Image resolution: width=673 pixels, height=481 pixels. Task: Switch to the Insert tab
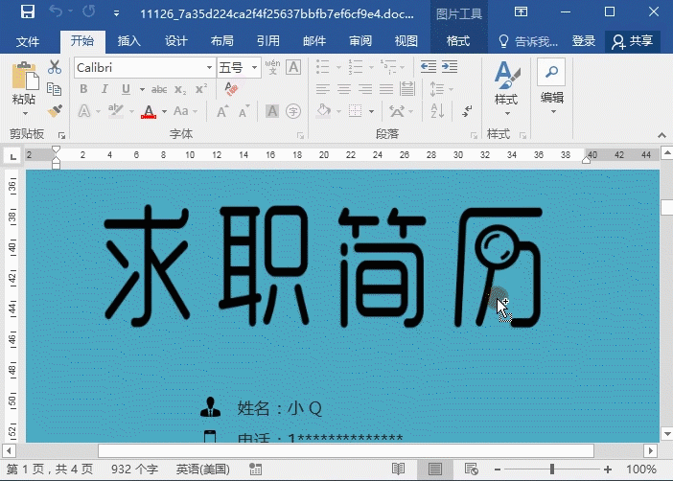pyautogui.click(x=129, y=41)
